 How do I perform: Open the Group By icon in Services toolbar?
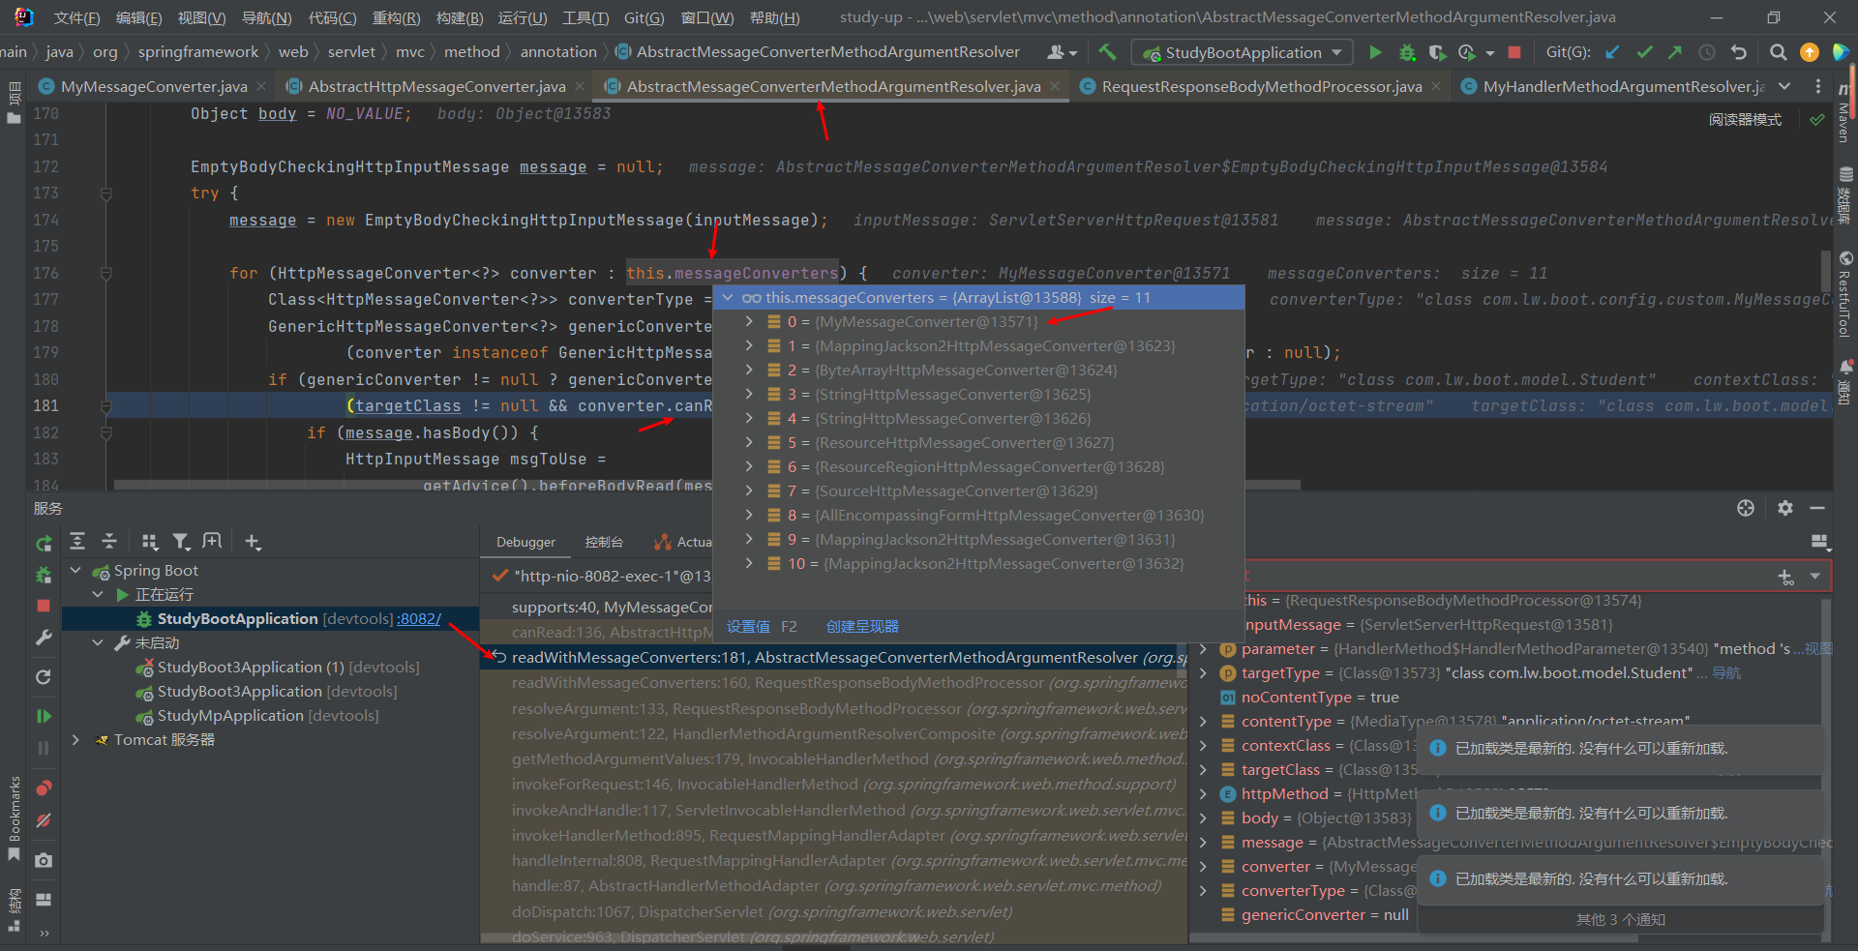149,542
